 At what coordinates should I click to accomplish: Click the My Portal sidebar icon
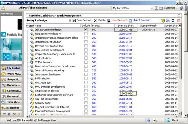(4, 68)
